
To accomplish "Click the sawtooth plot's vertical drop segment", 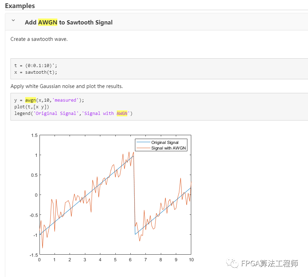I will point(134,196).
